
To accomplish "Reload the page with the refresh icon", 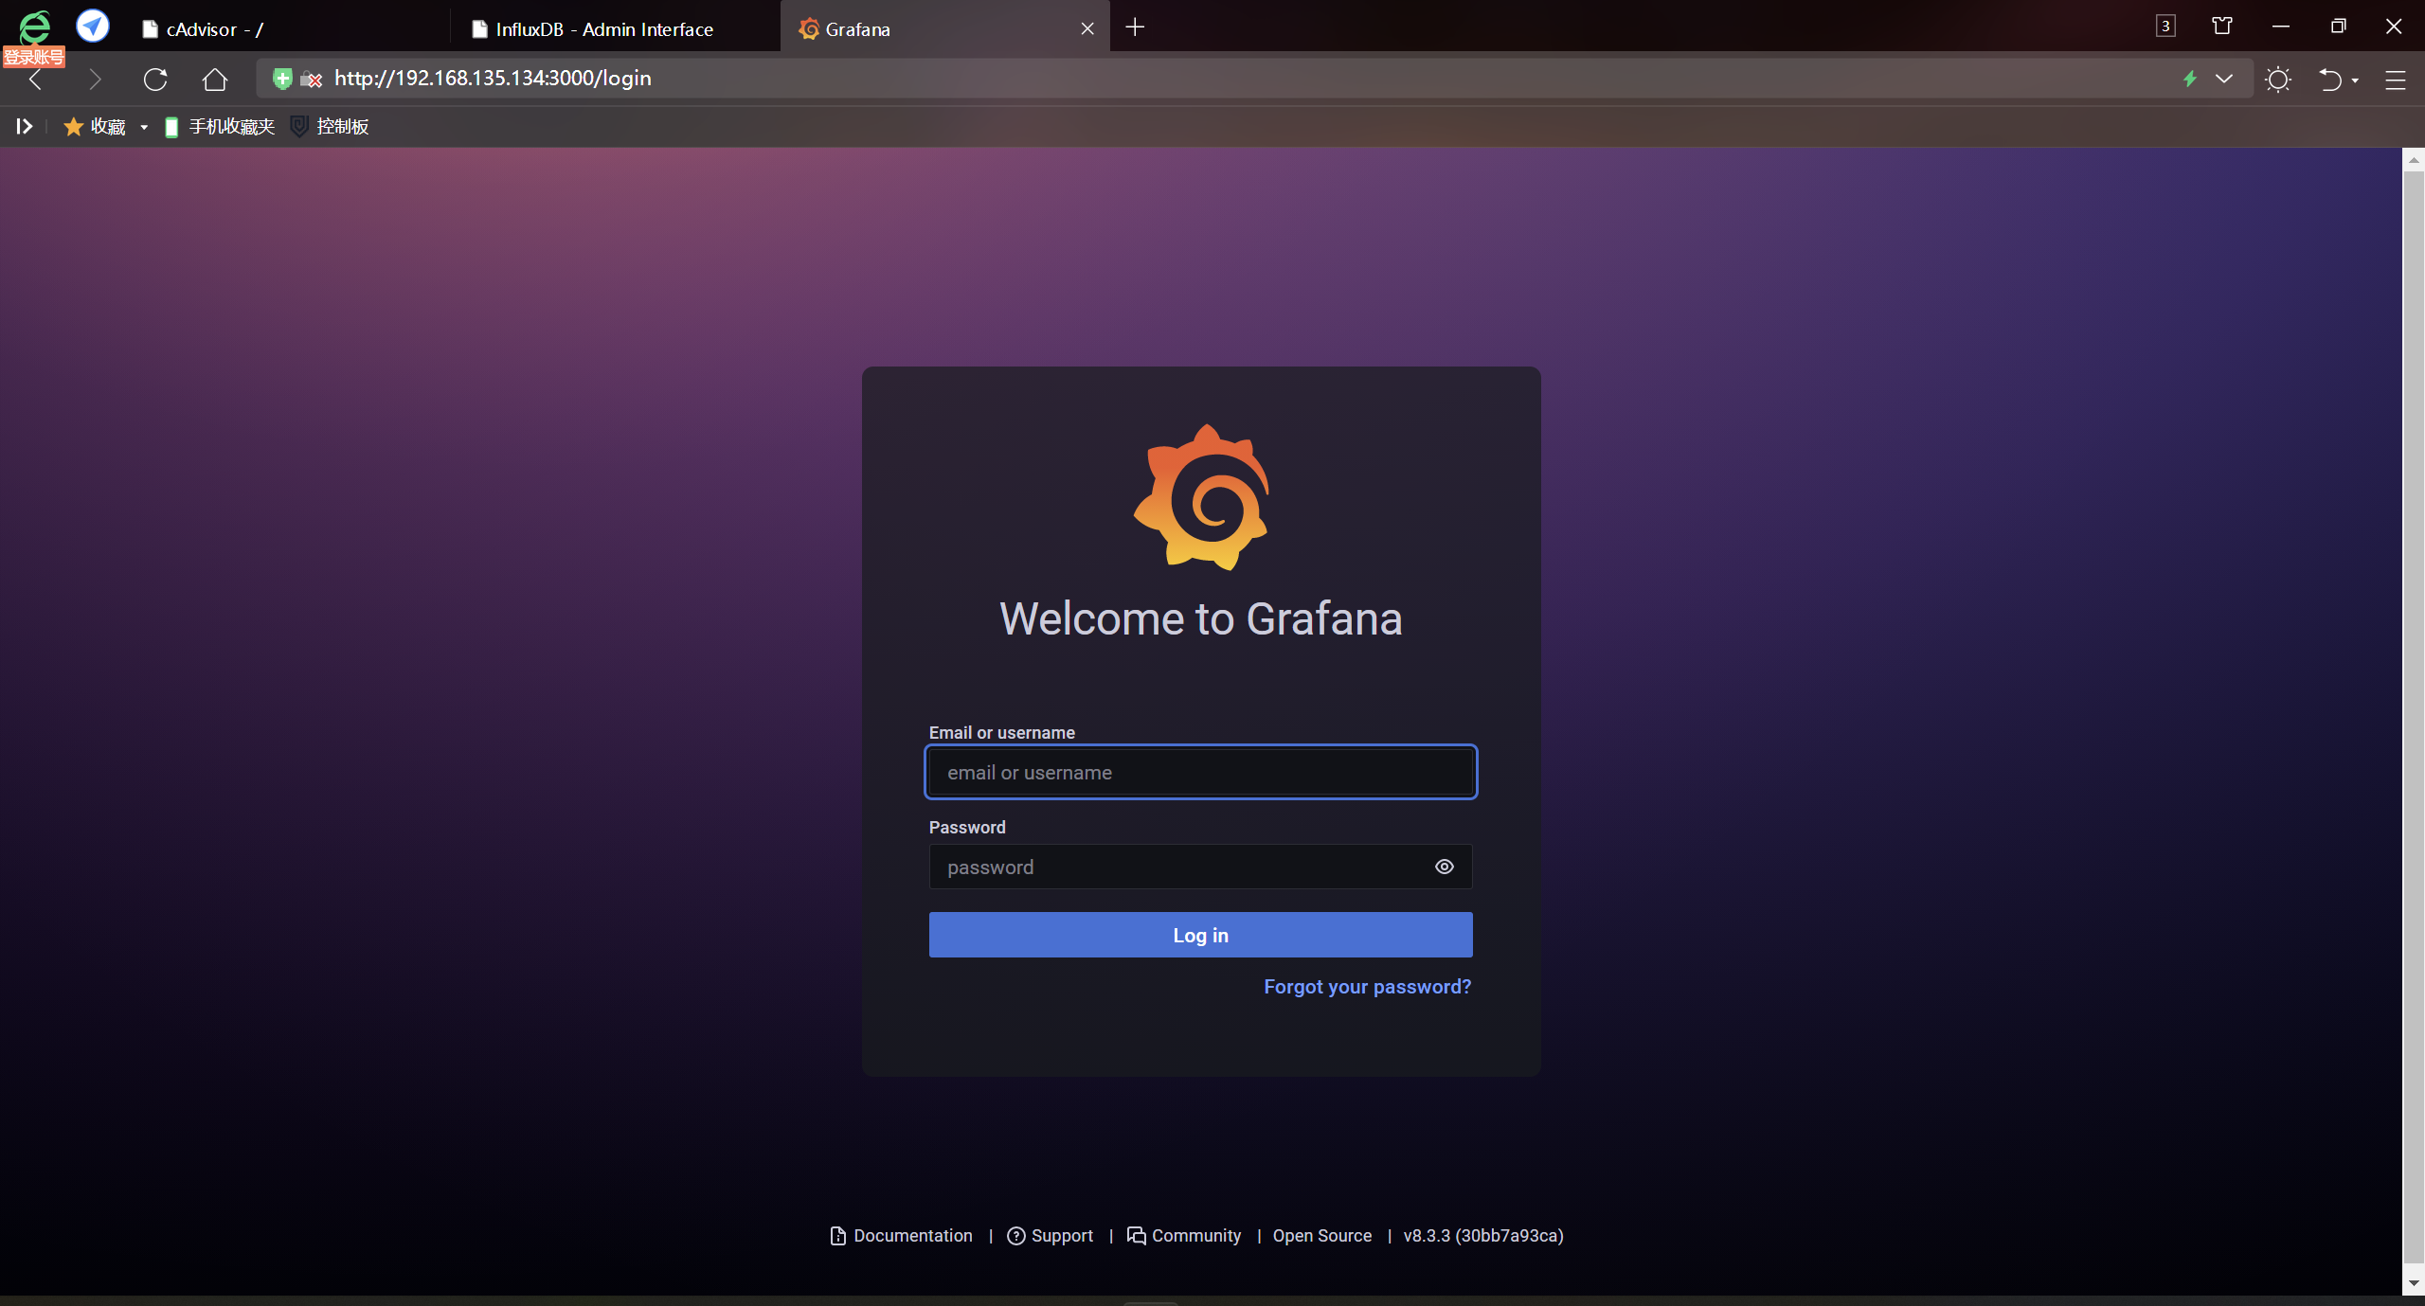I will (x=155, y=79).
